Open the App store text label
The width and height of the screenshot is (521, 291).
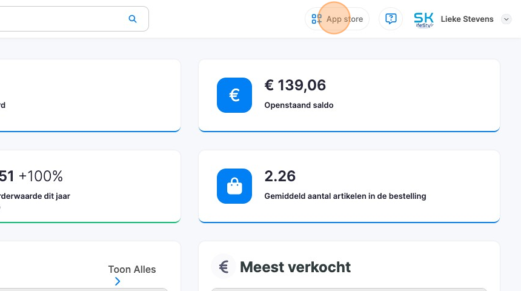point(345,19)
